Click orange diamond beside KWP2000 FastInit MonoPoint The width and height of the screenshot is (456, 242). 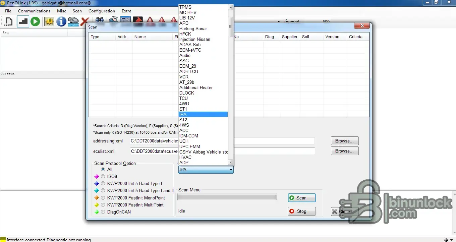click(x=97, y=198)
